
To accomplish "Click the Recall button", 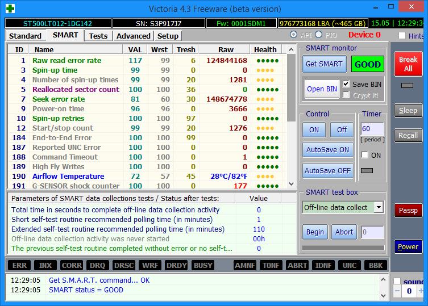I will (x=408, y=136).
